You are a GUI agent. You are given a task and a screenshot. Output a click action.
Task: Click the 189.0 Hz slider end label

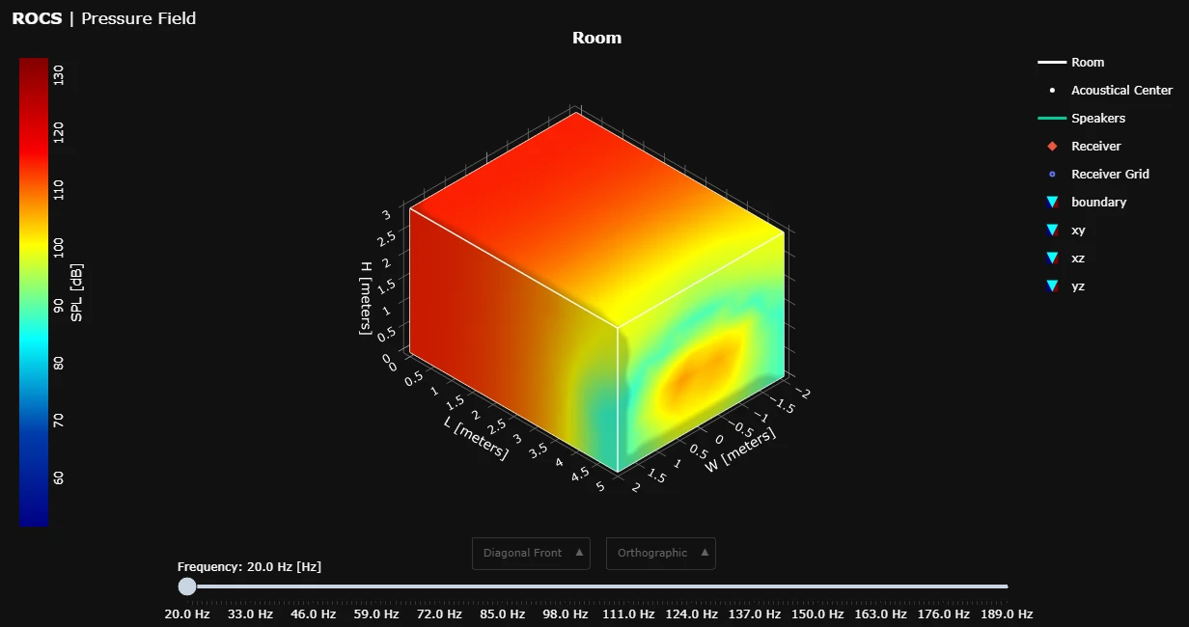1008,614
